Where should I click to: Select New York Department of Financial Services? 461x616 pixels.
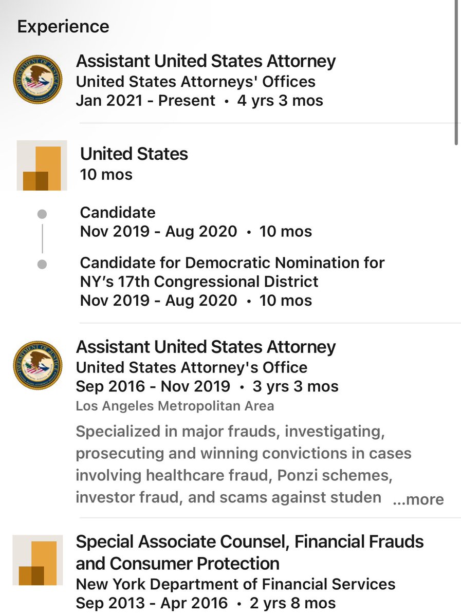click(x=235, y=584)
